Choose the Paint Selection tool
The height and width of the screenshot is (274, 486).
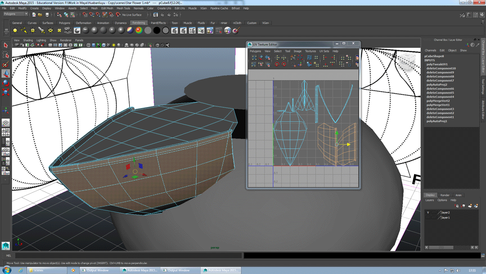[5, 64]
